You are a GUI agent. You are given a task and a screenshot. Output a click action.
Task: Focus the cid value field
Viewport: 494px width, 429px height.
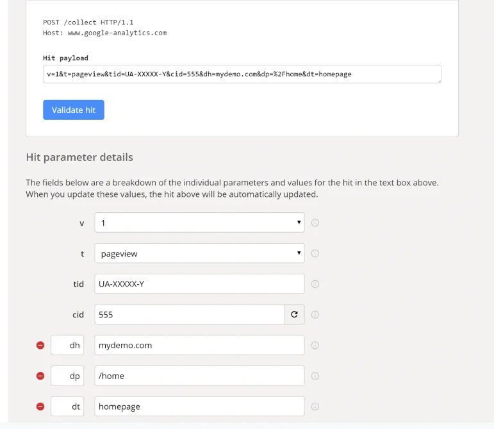[x=190, y=314]
